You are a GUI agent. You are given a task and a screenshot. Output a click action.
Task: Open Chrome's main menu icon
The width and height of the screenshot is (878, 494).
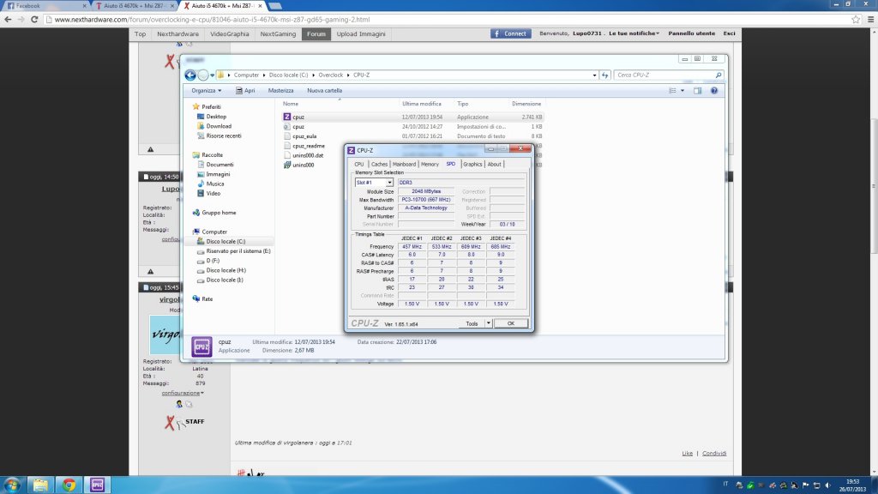[x=871, y=20]
